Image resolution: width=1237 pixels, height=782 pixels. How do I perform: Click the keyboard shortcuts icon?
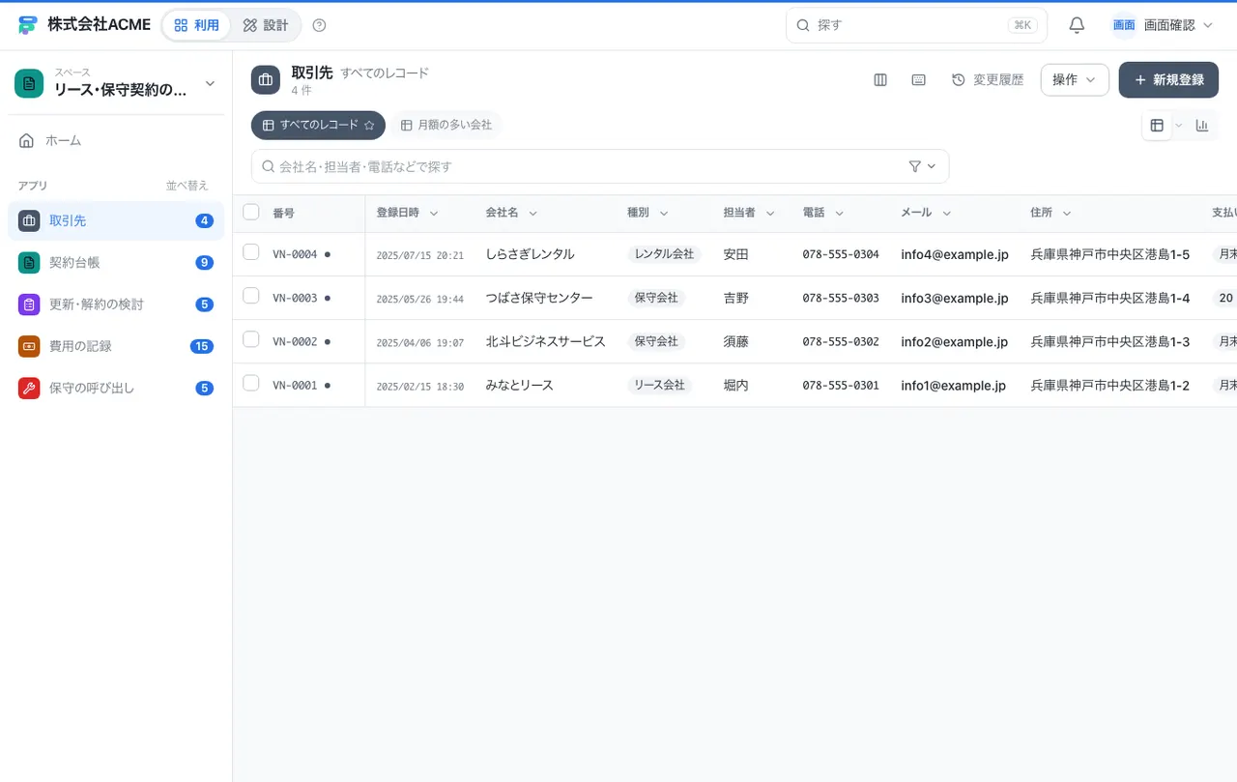pos(919,80)
